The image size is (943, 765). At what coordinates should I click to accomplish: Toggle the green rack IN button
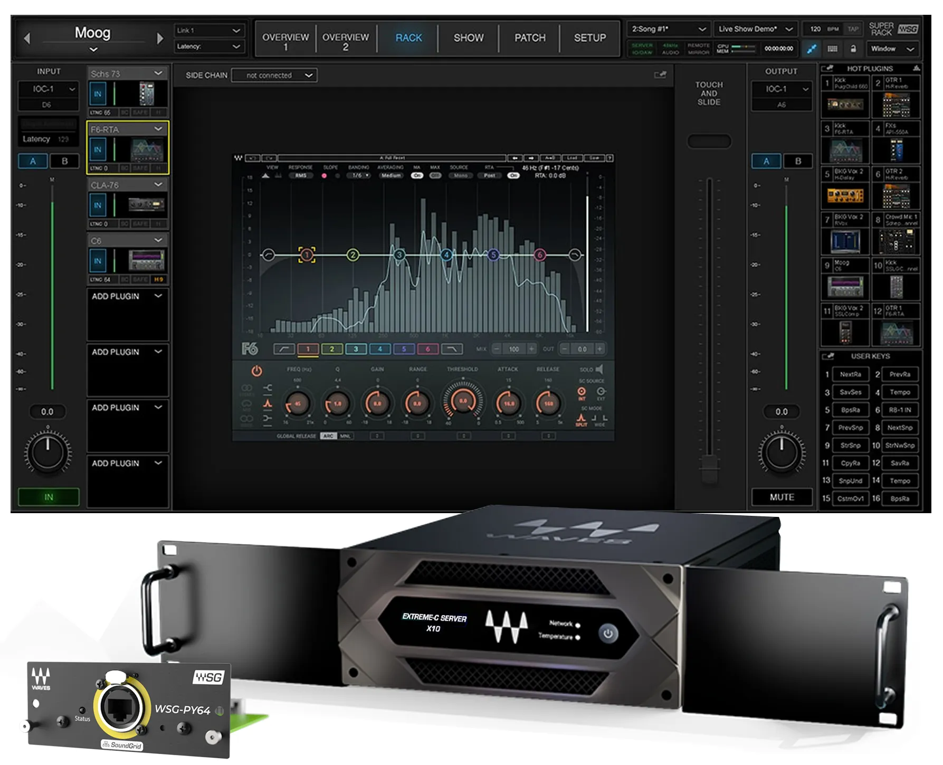(49, 497)
